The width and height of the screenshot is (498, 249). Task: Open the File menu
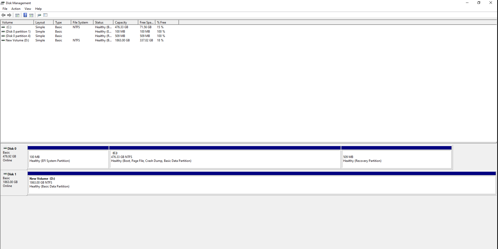click(5, 9)
